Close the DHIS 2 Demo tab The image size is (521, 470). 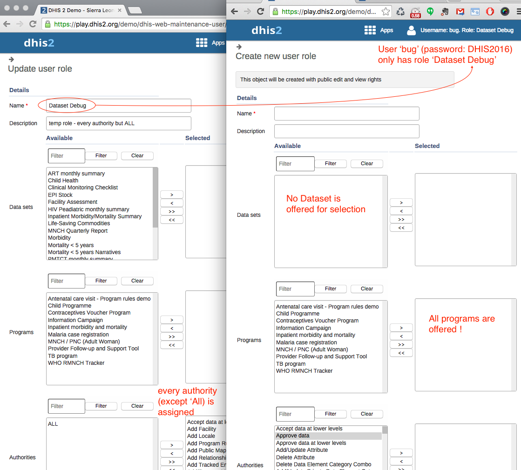click(120, 10)
